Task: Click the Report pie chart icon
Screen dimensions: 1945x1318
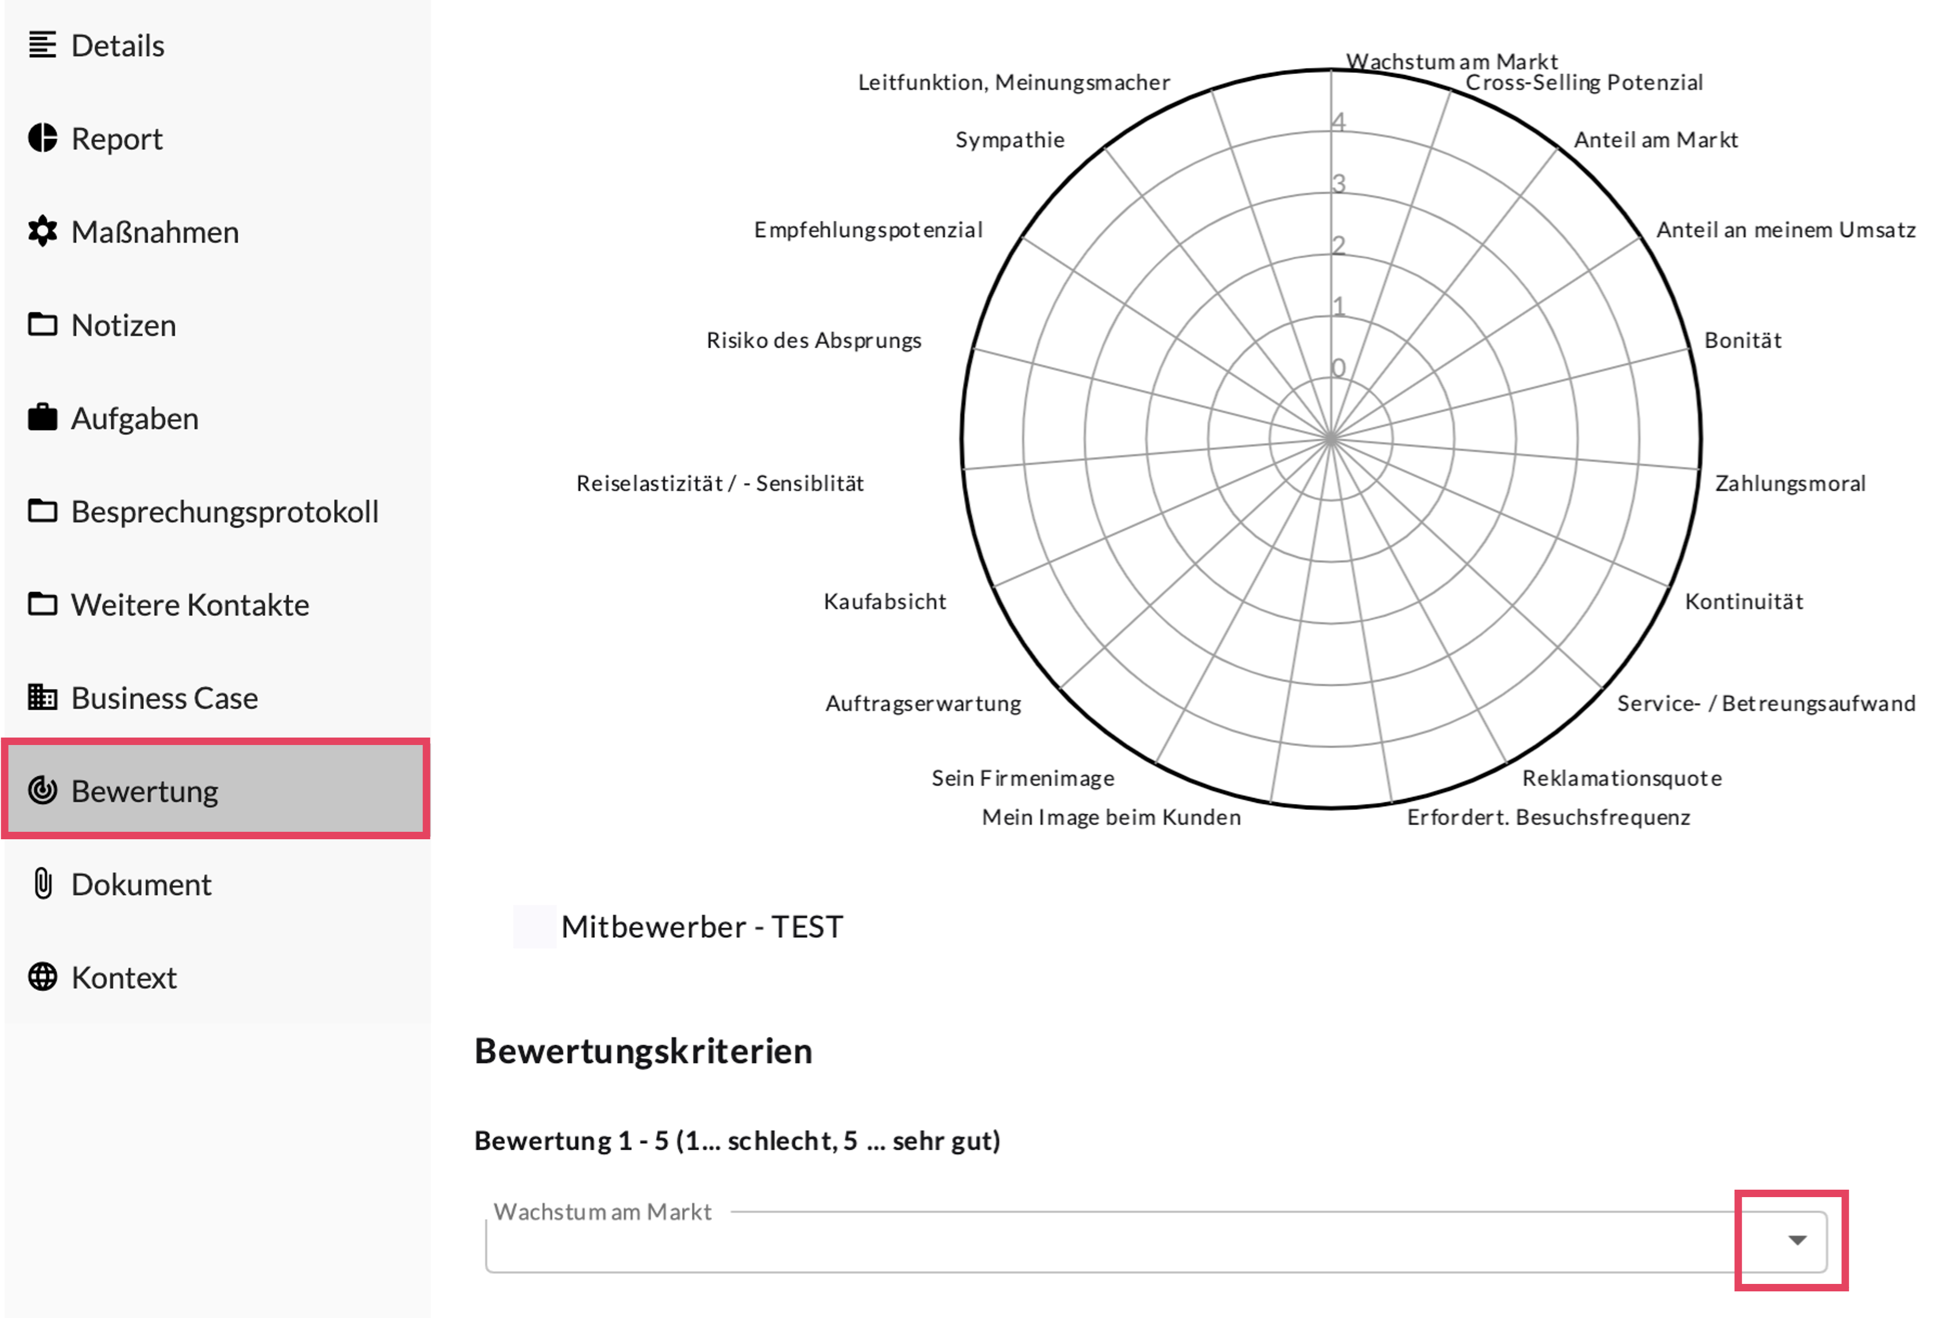Action: 42,138
